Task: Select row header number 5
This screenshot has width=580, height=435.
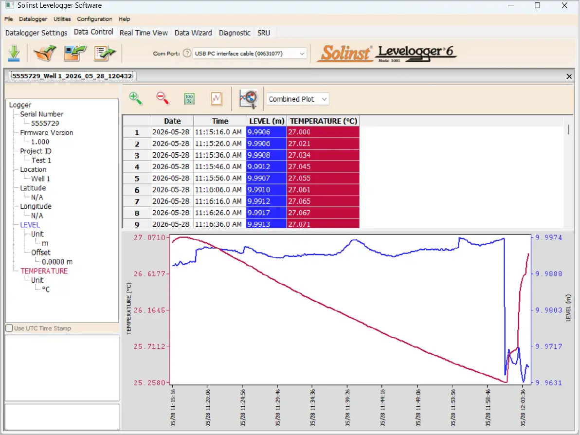Action: pyautogui.click(x=137, y=178)
